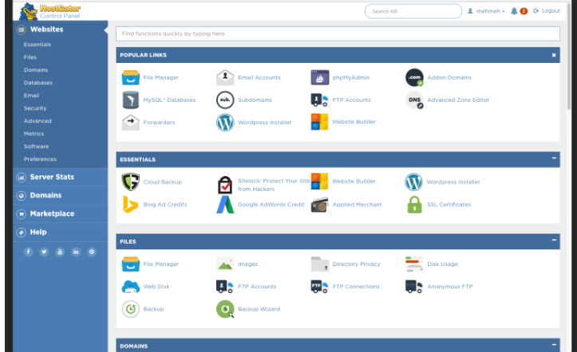Launch the phpMyAdmin icon
Screen dimensions: 577x352
pyautogui.click(x=319, y=77)
